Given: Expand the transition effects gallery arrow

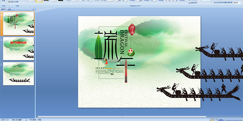Looking at the screenshot, I should [187, 1].
